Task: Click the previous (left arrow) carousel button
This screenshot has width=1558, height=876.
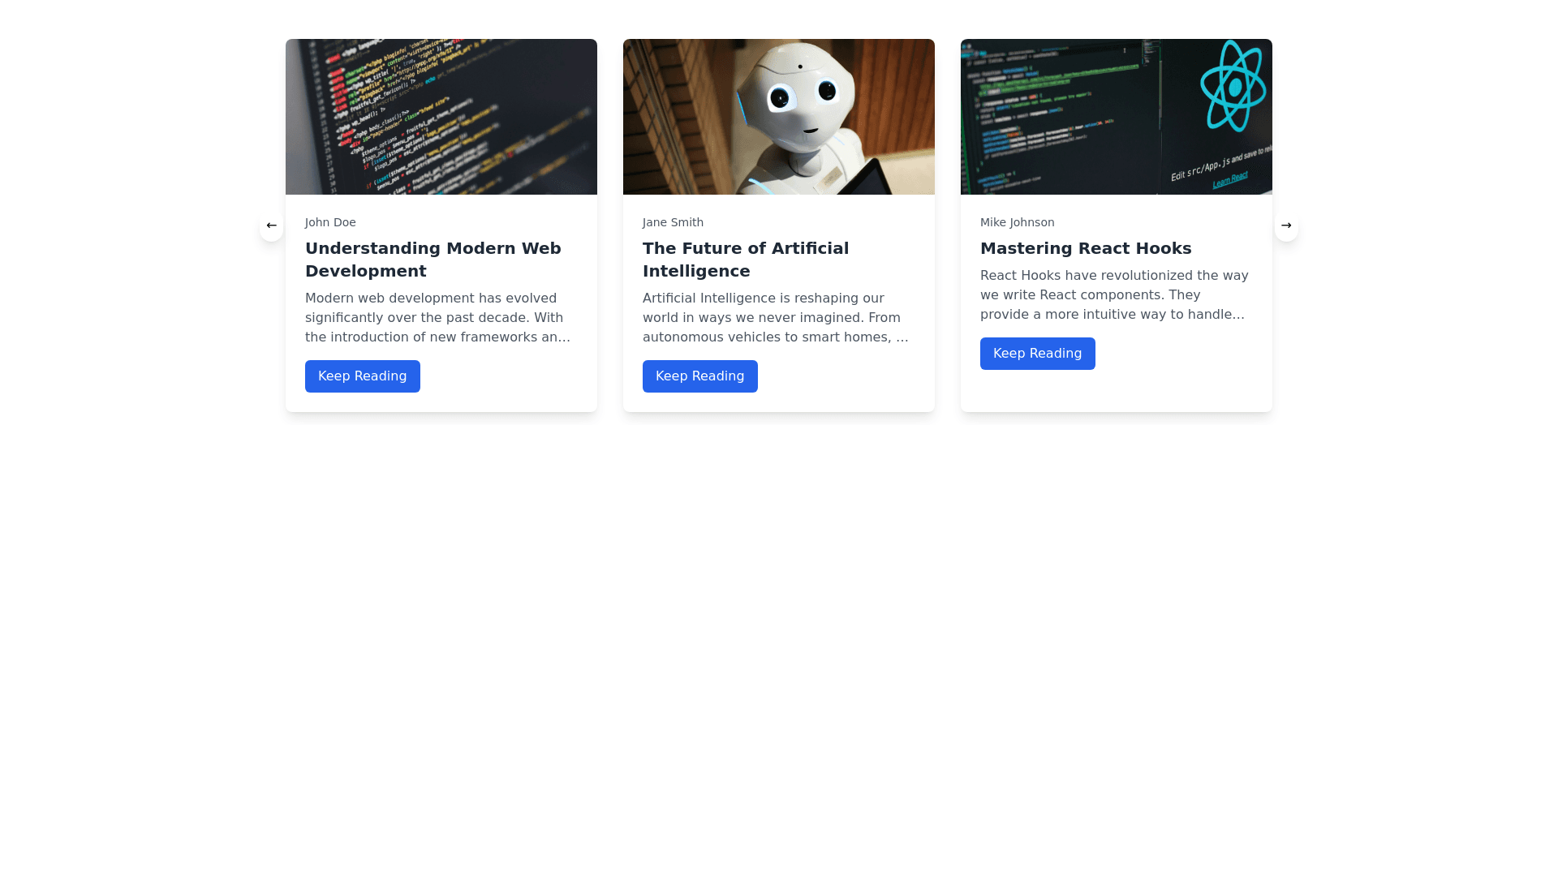Action: pos(272,225)
